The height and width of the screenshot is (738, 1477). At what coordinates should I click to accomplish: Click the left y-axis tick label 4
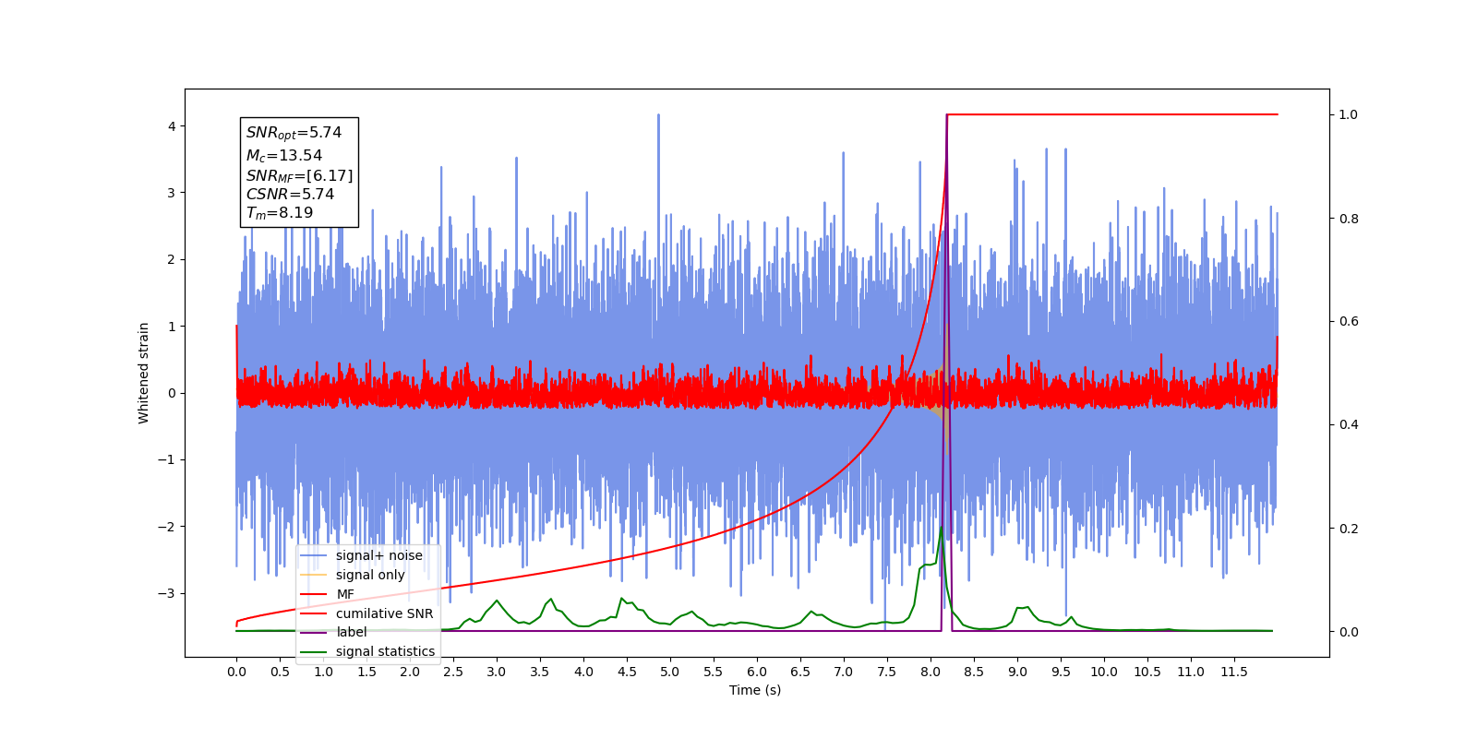coord(172,126)
